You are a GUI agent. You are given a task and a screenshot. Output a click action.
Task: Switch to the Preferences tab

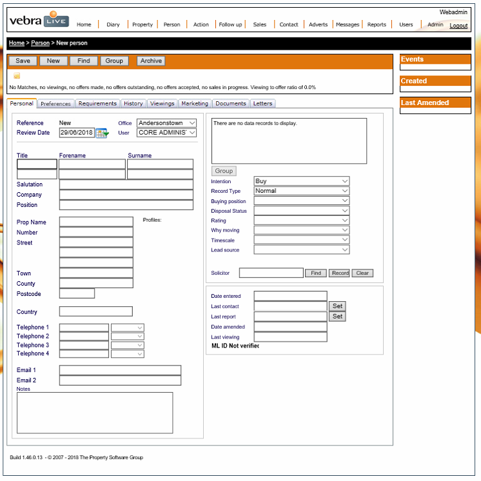click(55, 104)
